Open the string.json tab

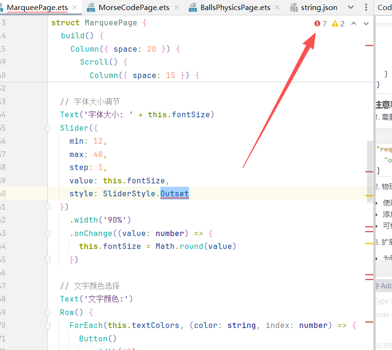point(319,8)
